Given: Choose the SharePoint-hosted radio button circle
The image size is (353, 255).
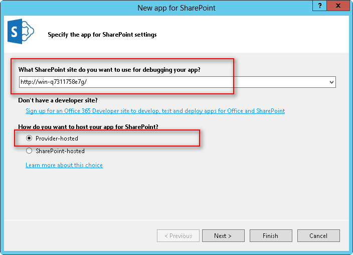Looking at the screenshot, I should 29,151.
